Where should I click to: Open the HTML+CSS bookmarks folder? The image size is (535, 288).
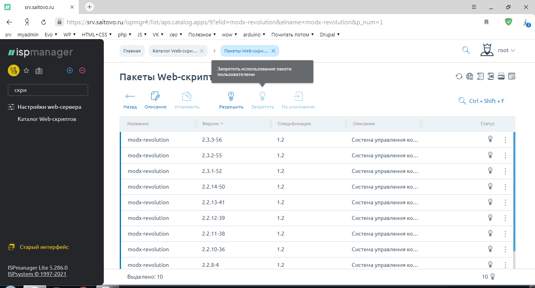click(x=97, y=34)
